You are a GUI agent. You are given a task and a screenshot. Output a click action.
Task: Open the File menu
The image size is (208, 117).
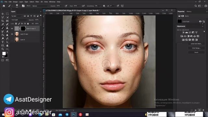tap(6, 2)
